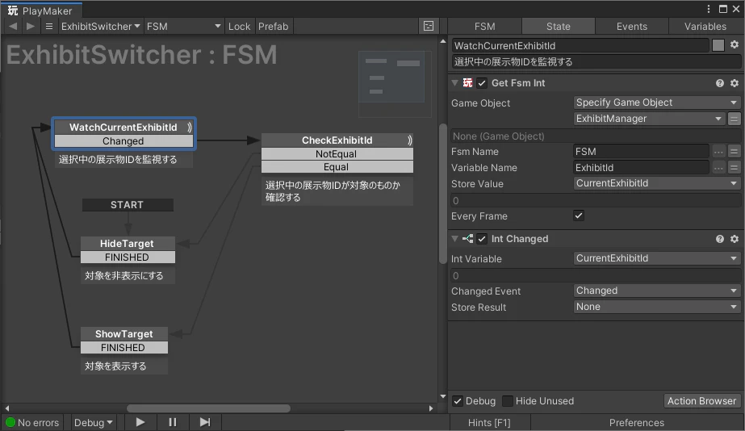The image size is (745, 431).
Task: Open the Changed Event dropdown
Action: click(656, 291)
